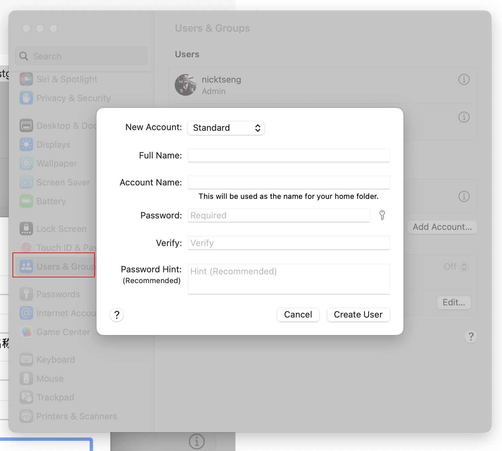Click the Add Account button

coord(442,227)
